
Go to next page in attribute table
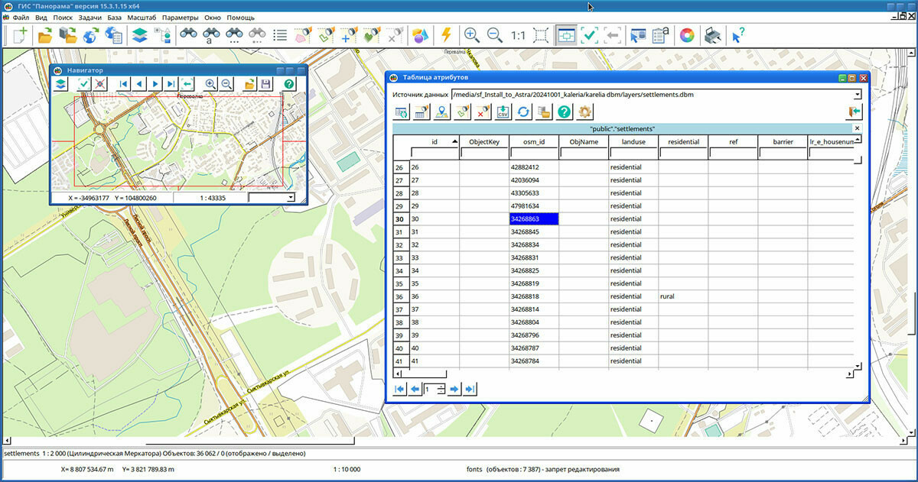454,390
